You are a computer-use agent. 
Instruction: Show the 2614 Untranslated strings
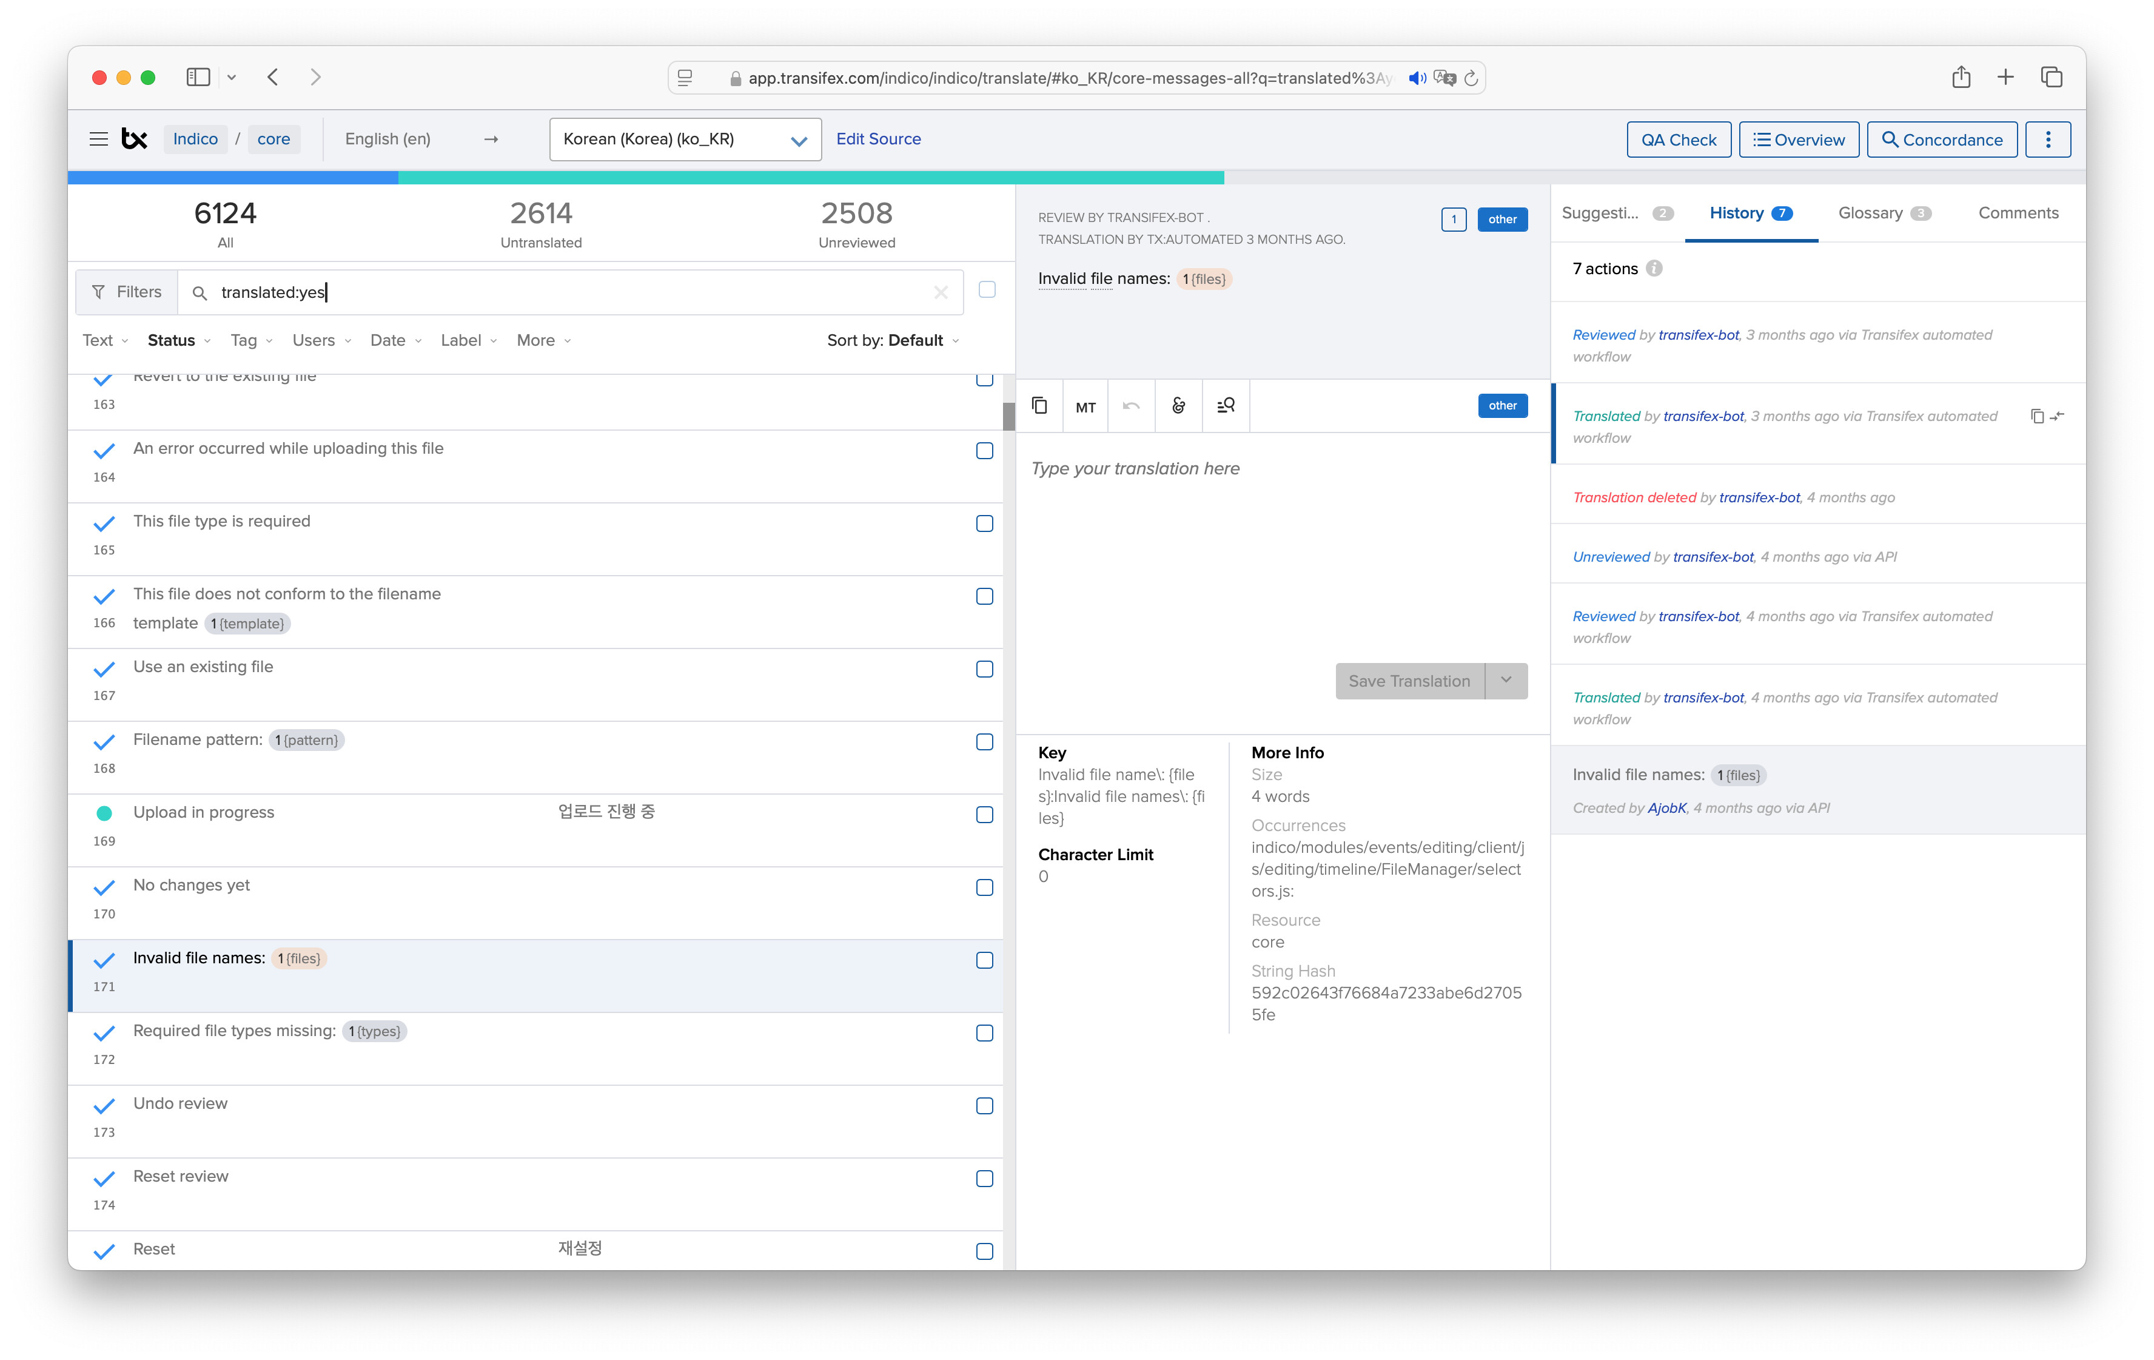[x=541, y=224]
